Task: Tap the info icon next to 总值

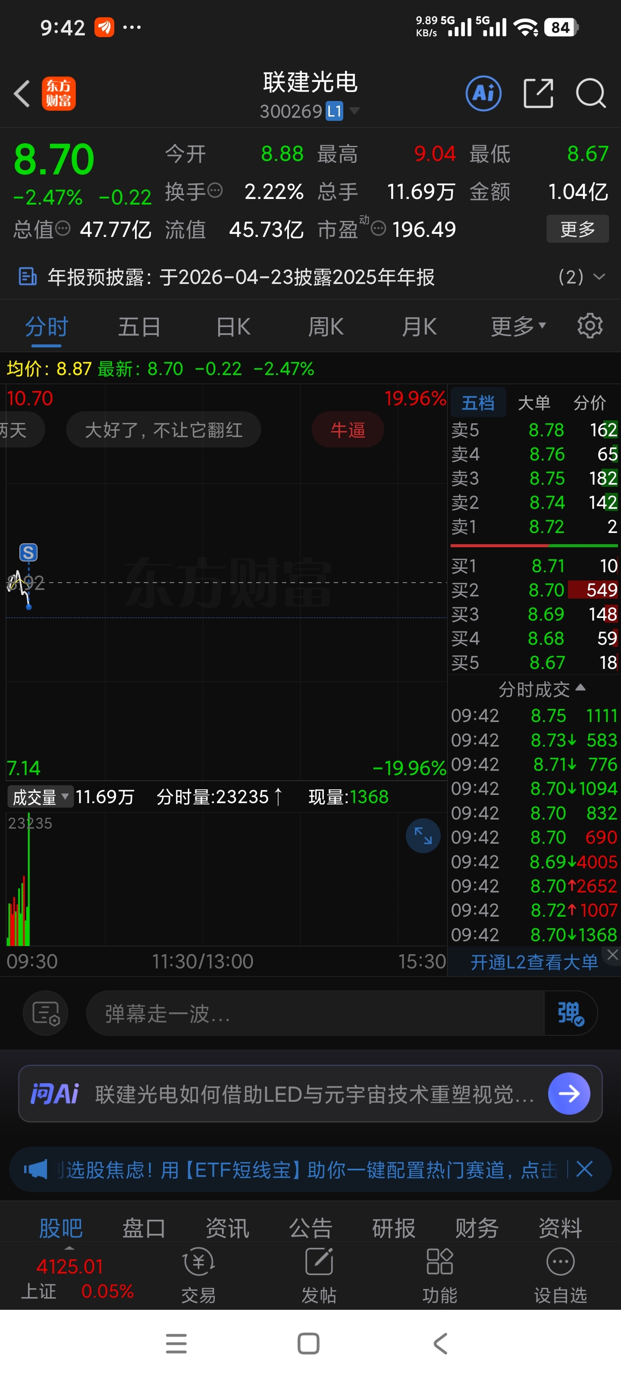Action: coord(63,229)
